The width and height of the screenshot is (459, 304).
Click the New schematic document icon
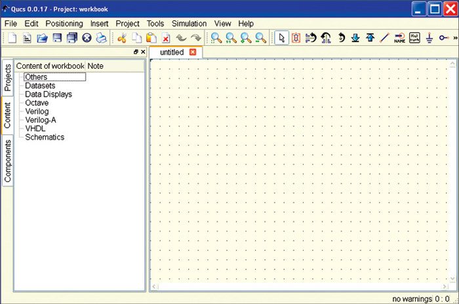[12, 38]
